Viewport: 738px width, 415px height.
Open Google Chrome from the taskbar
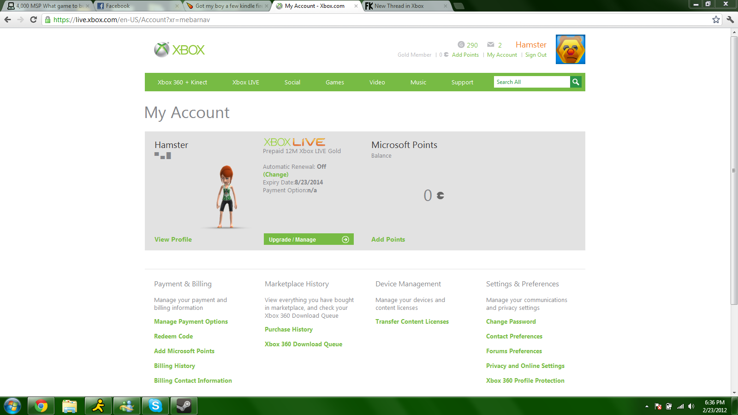pos(41,406)
